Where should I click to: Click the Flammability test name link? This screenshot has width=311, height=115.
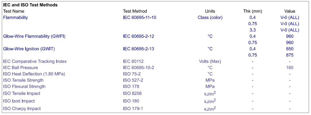pos(16,18)
